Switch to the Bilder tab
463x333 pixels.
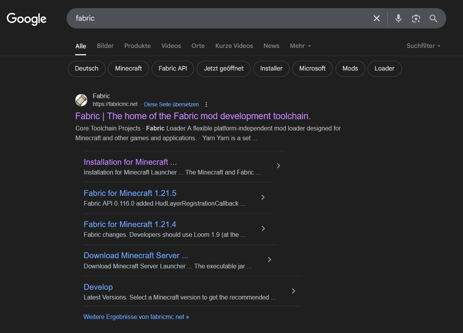[105, 46]
